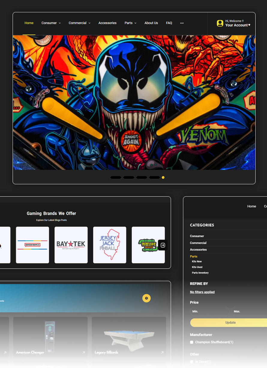
Task: Focus the Min. price field
Action: (x=210, y=311)
